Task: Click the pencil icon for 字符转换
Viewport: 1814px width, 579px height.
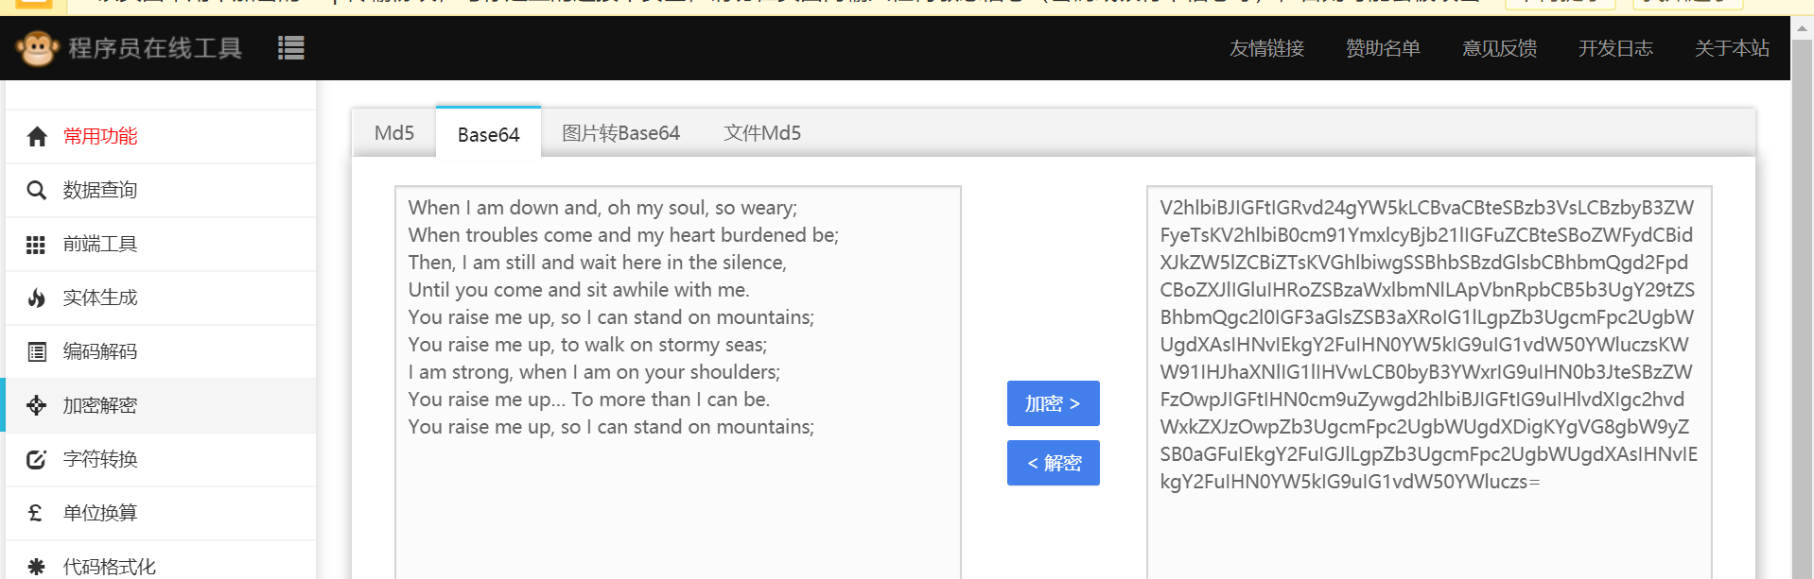Action: pos(37,460)
